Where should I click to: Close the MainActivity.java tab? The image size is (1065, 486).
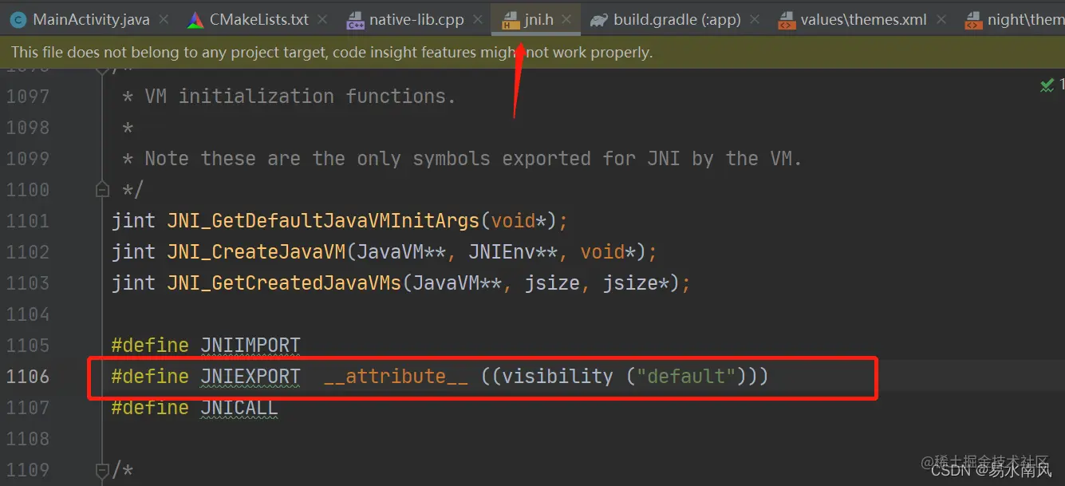pos(164,20)
